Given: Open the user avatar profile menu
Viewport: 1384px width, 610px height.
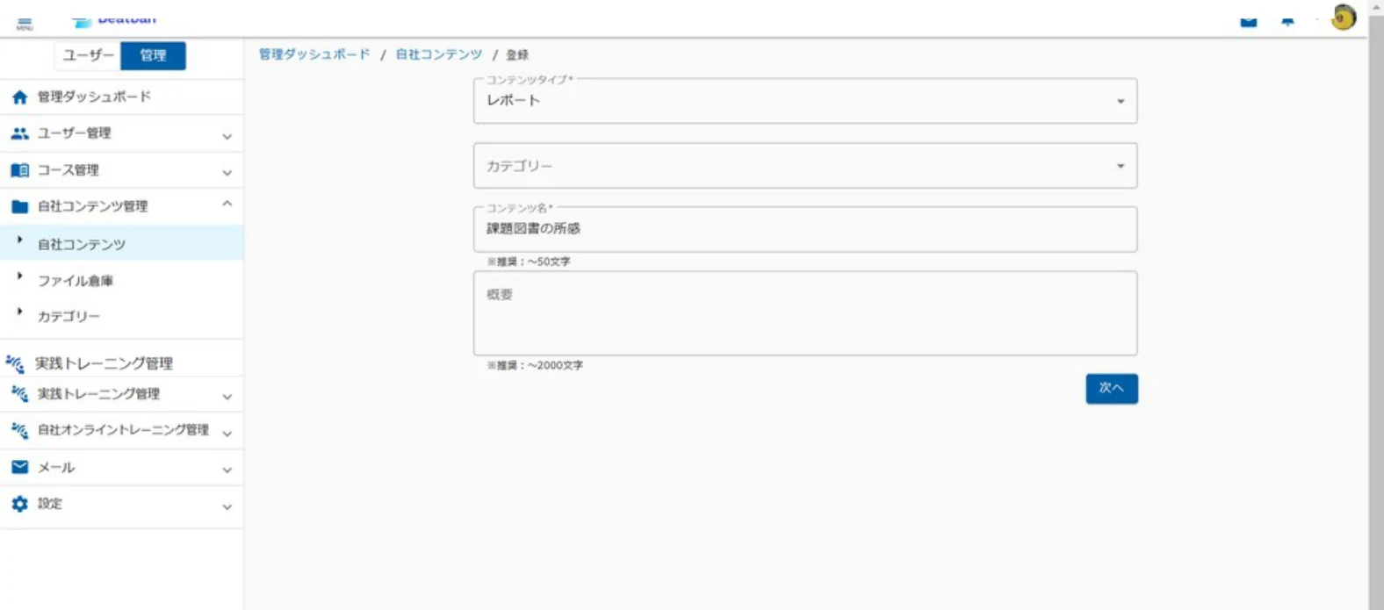Looking at the screenshot, I should (1344, 17).
